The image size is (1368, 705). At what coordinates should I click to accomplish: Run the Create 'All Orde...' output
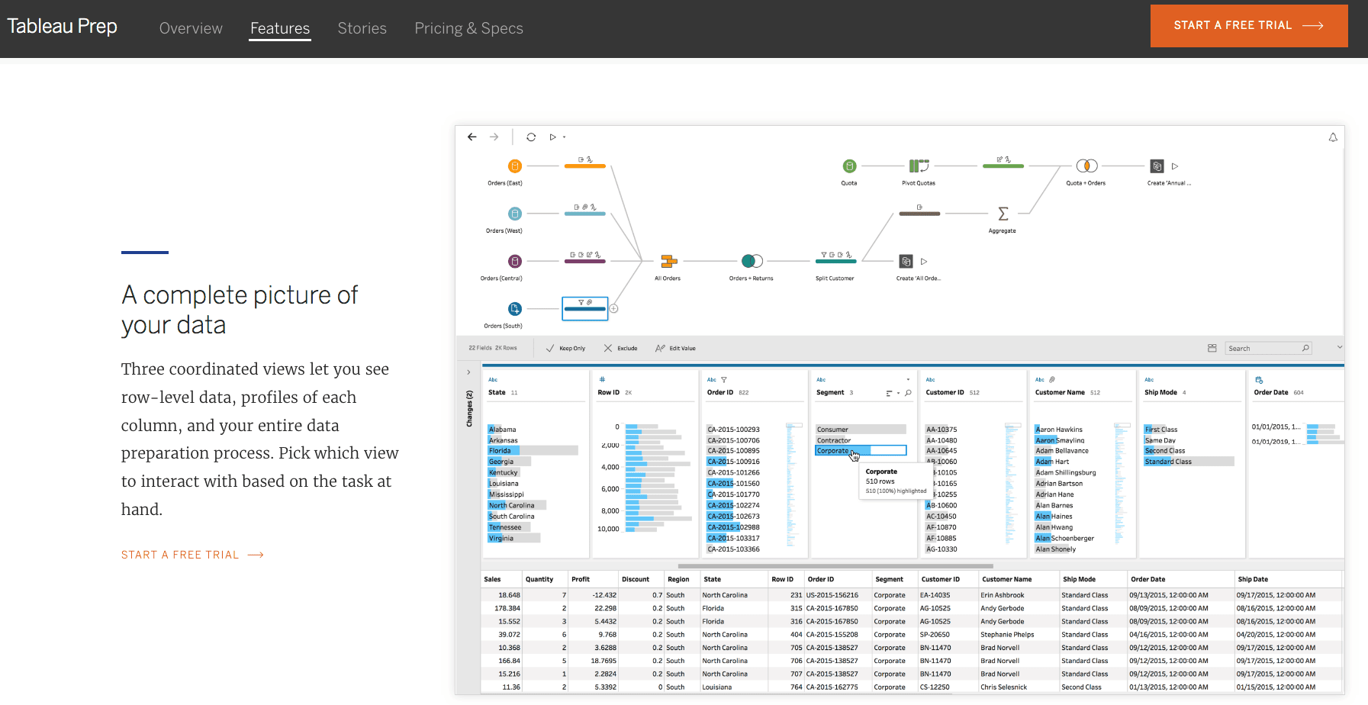[x=924, y=262]
